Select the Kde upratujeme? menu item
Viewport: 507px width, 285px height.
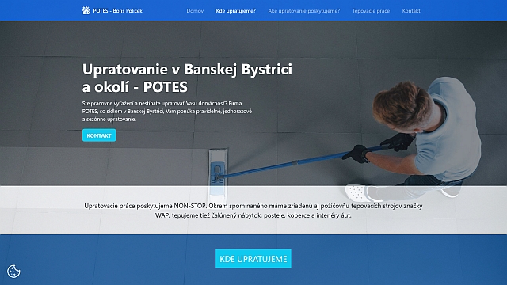click(x=236, y=11)
